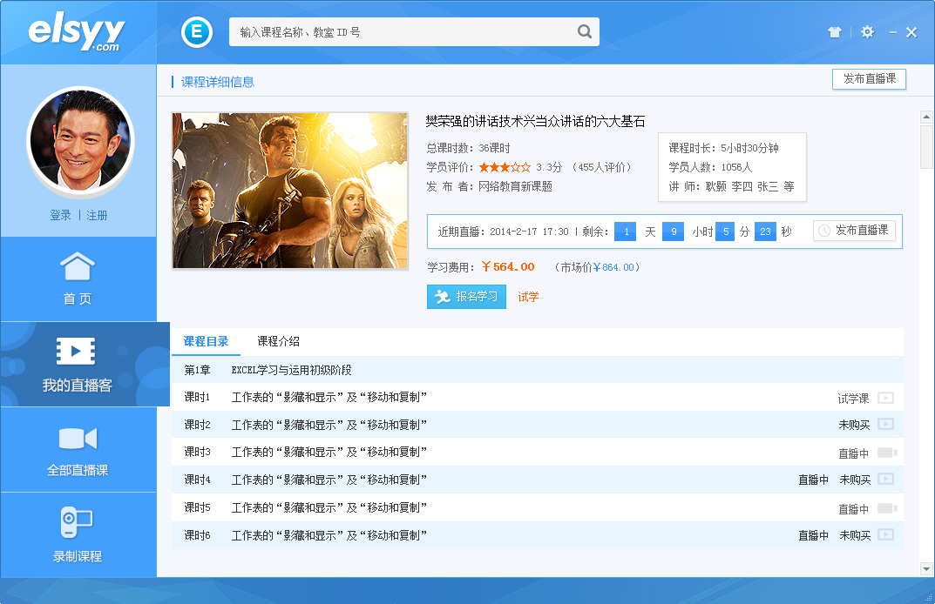Click the star rating
The image size is (935, 604).
click(x=505, y=167)
